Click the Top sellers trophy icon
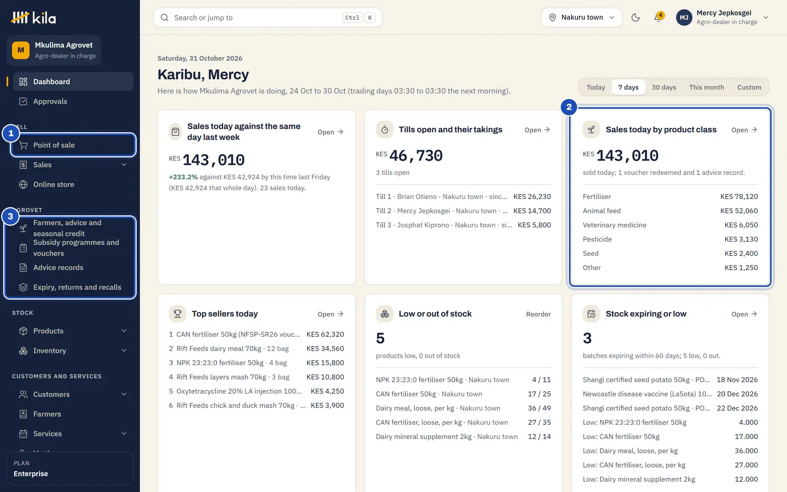787x492 pixels. (178, 314)
